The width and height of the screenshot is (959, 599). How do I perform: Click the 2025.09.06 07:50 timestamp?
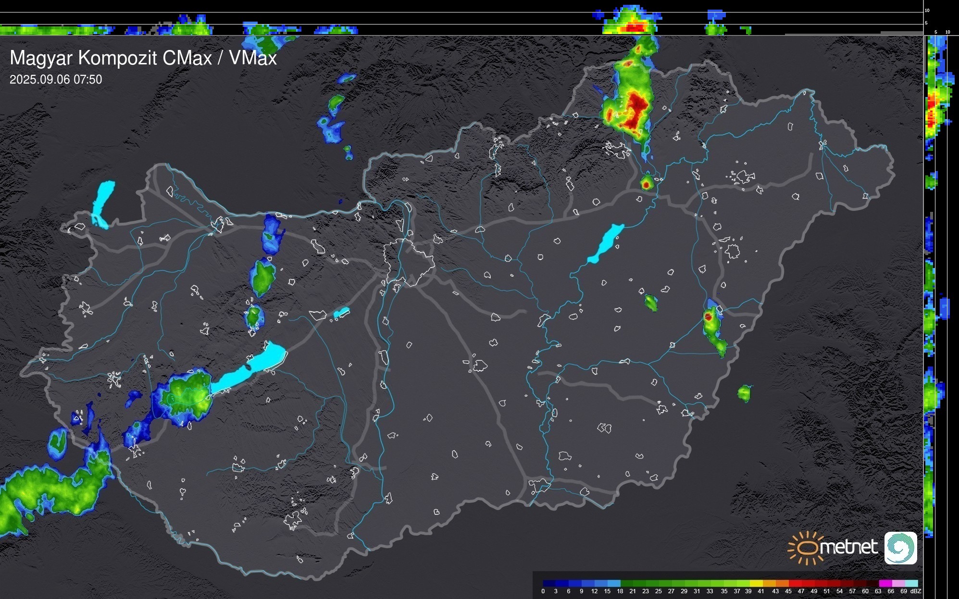pos(56,80)
